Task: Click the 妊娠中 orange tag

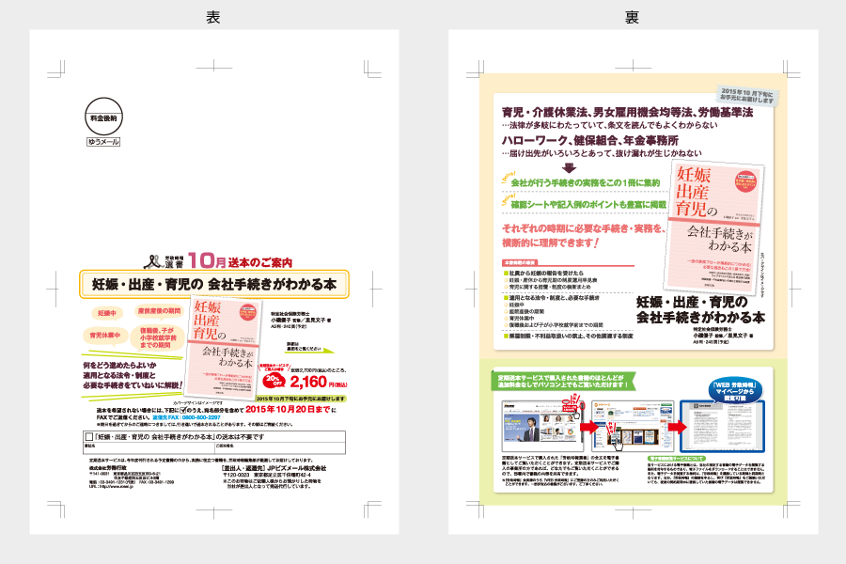Action: (x=105, y=311)
